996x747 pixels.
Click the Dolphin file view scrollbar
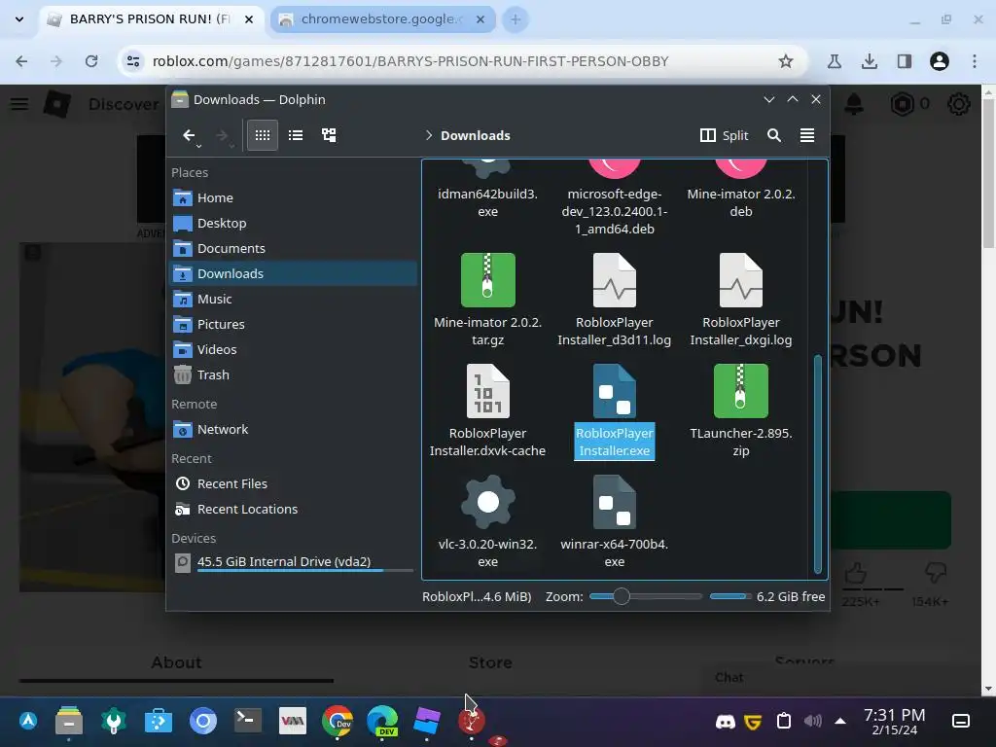[x=817, y=464]
